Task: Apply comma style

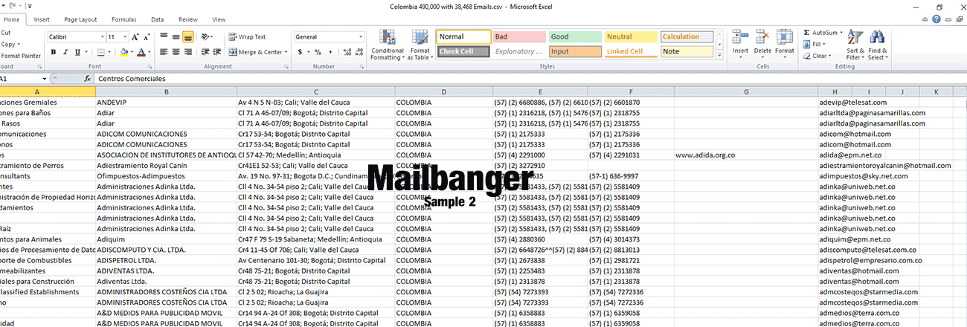Action: pos(330,52)
